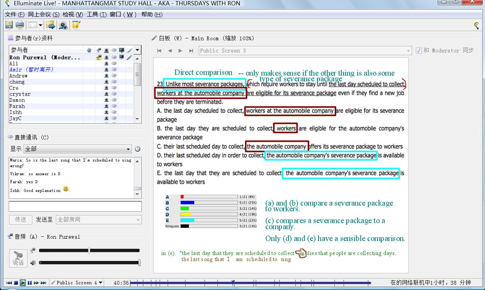Toggle Ron Purewal's whiteboard pen icon
This screenshot has width=485, height=290.
(129, 57)
